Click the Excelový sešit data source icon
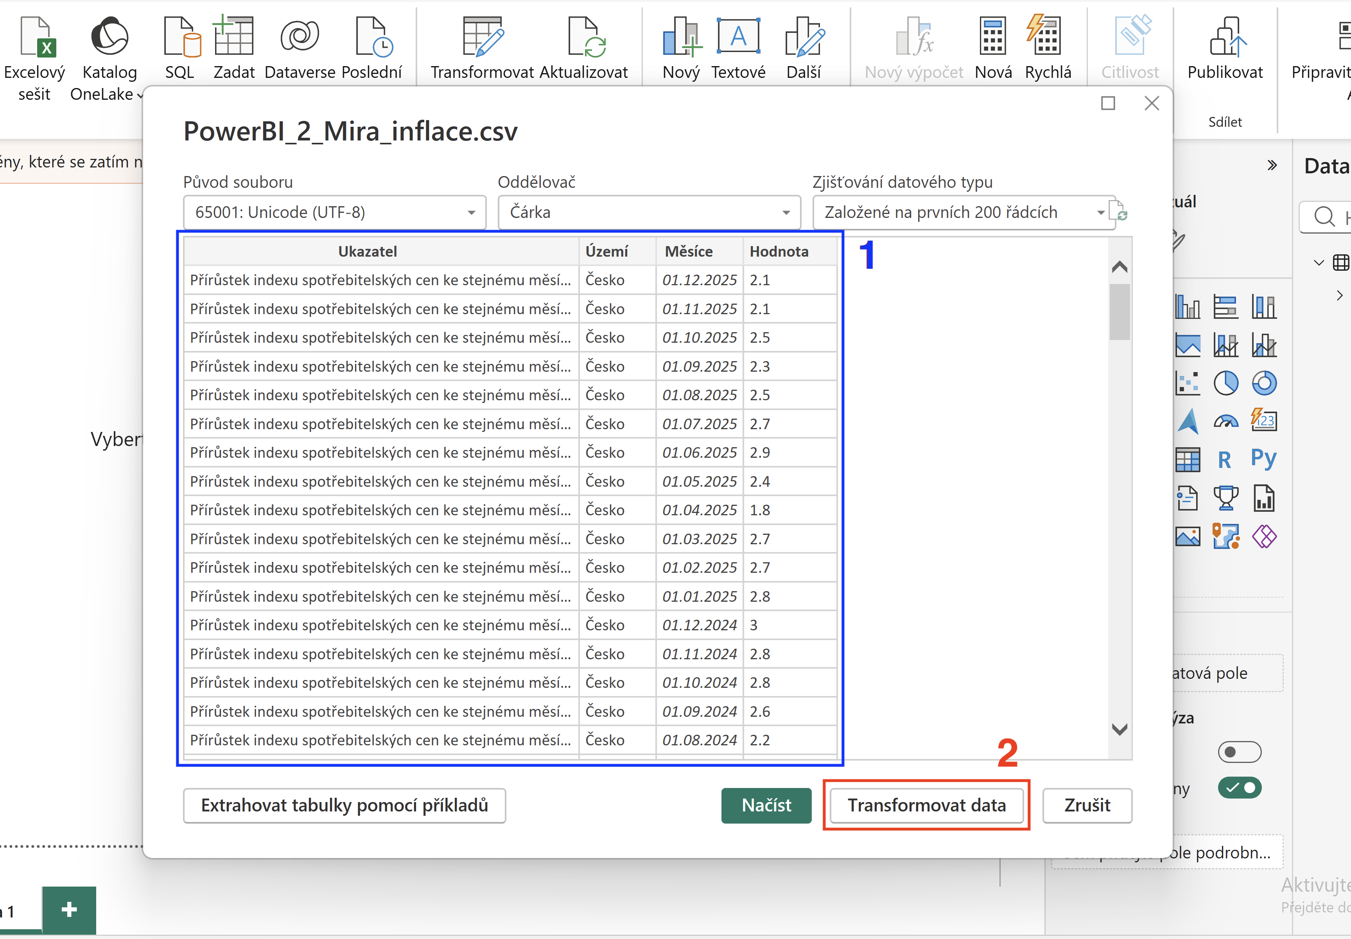The image size is (1351, 939). coord(35,58)
